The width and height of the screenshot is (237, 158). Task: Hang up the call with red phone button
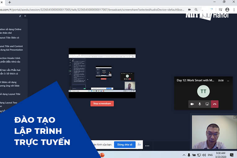coord(215,104)
